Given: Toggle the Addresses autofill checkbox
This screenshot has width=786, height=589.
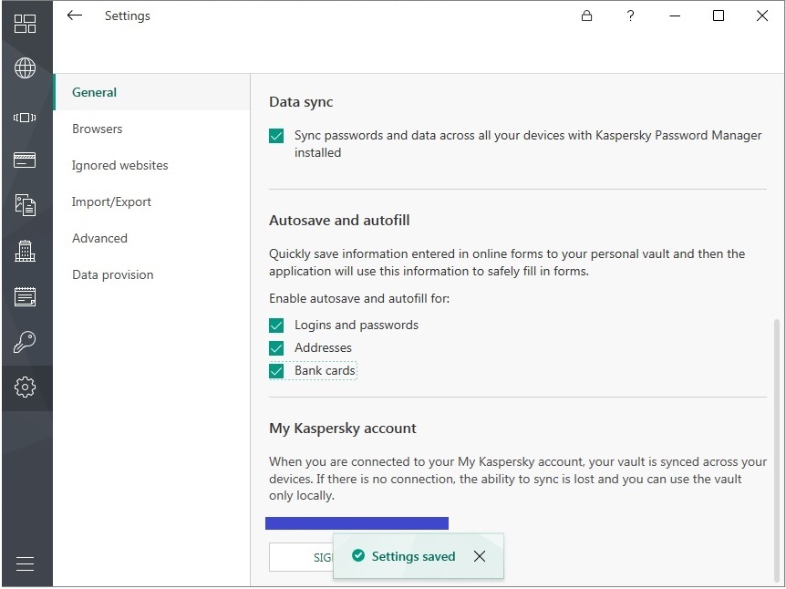Looking at the screenshot, I should [x=276, y=348].
